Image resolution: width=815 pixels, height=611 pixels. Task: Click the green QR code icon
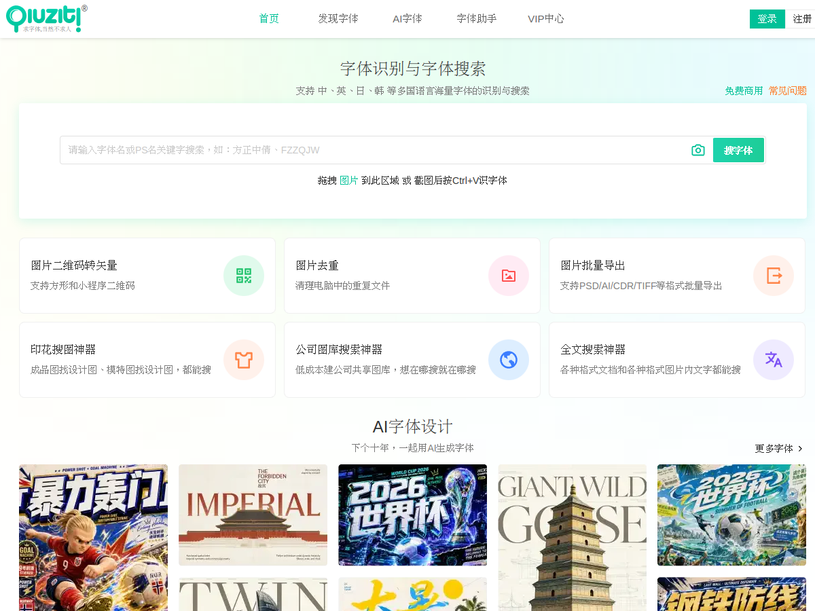(x=244, y=276)
